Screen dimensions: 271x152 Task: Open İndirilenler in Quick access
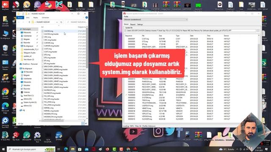[28, 36]
